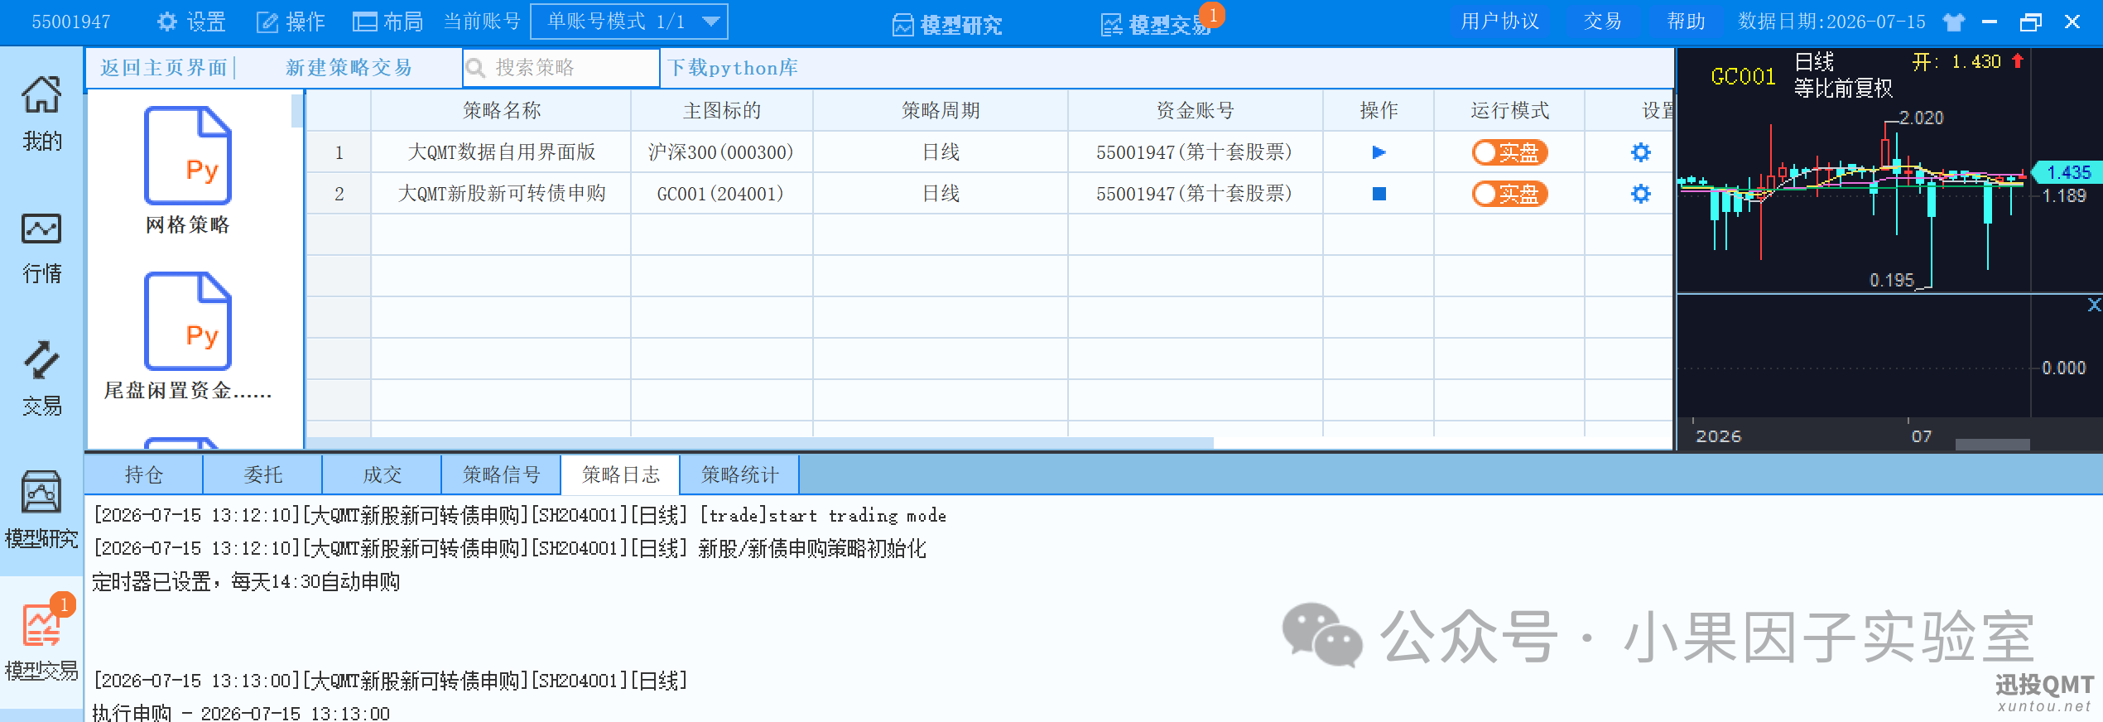
Task: Open the 模型研究 sidebar icon
Action: pyautogui.click(x=41, y=511)
